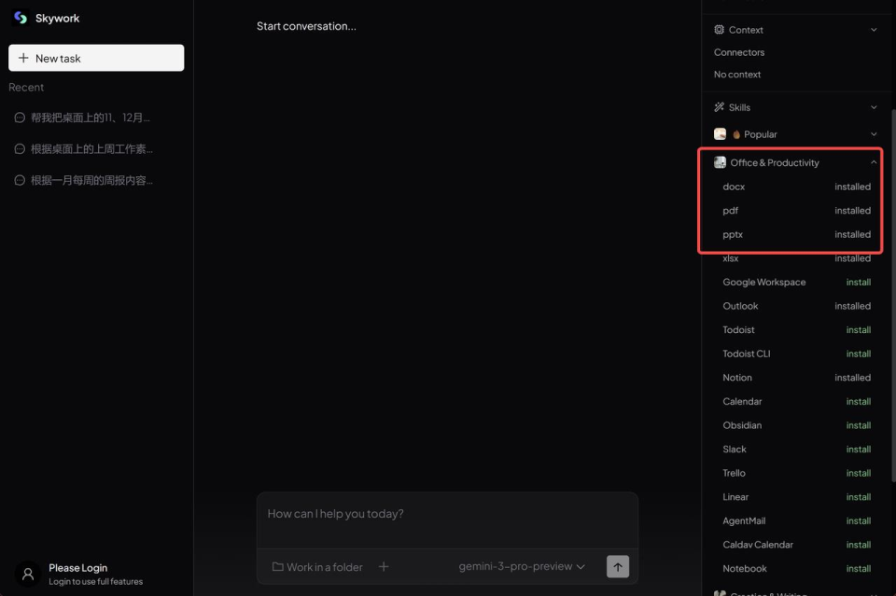896x596 pixels.
Task: Install the Notebook skill
Action: pyautogui.click(x=859, y=569)
